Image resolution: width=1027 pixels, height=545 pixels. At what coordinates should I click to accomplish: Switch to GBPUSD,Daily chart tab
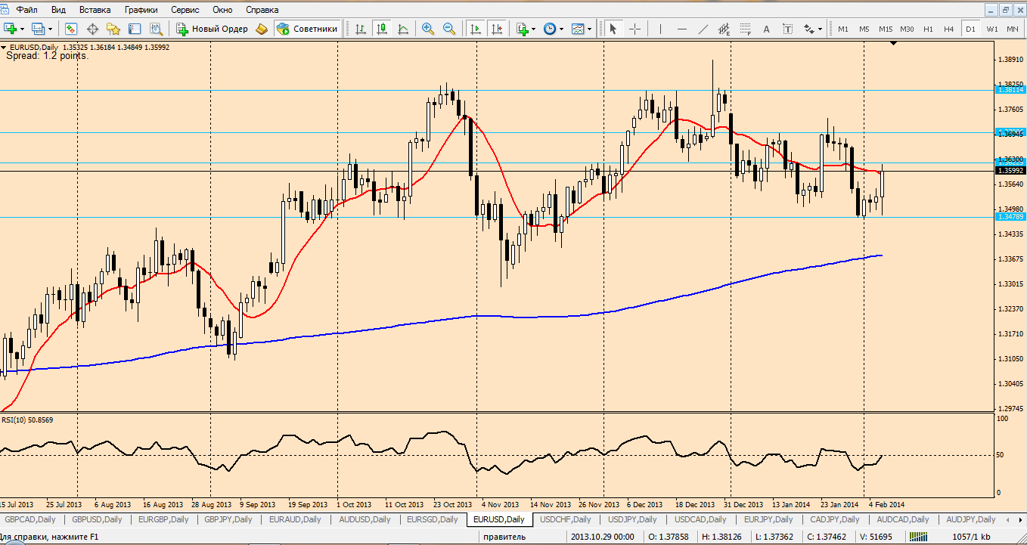coord(97,519)
